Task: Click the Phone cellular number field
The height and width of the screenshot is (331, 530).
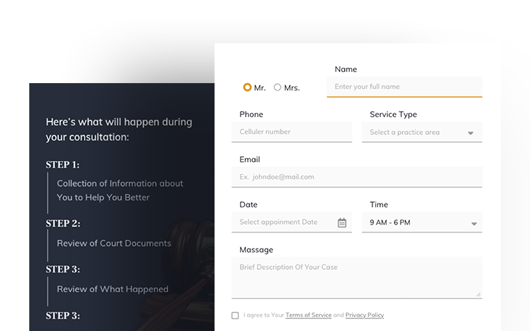Action: pos(291,132)
